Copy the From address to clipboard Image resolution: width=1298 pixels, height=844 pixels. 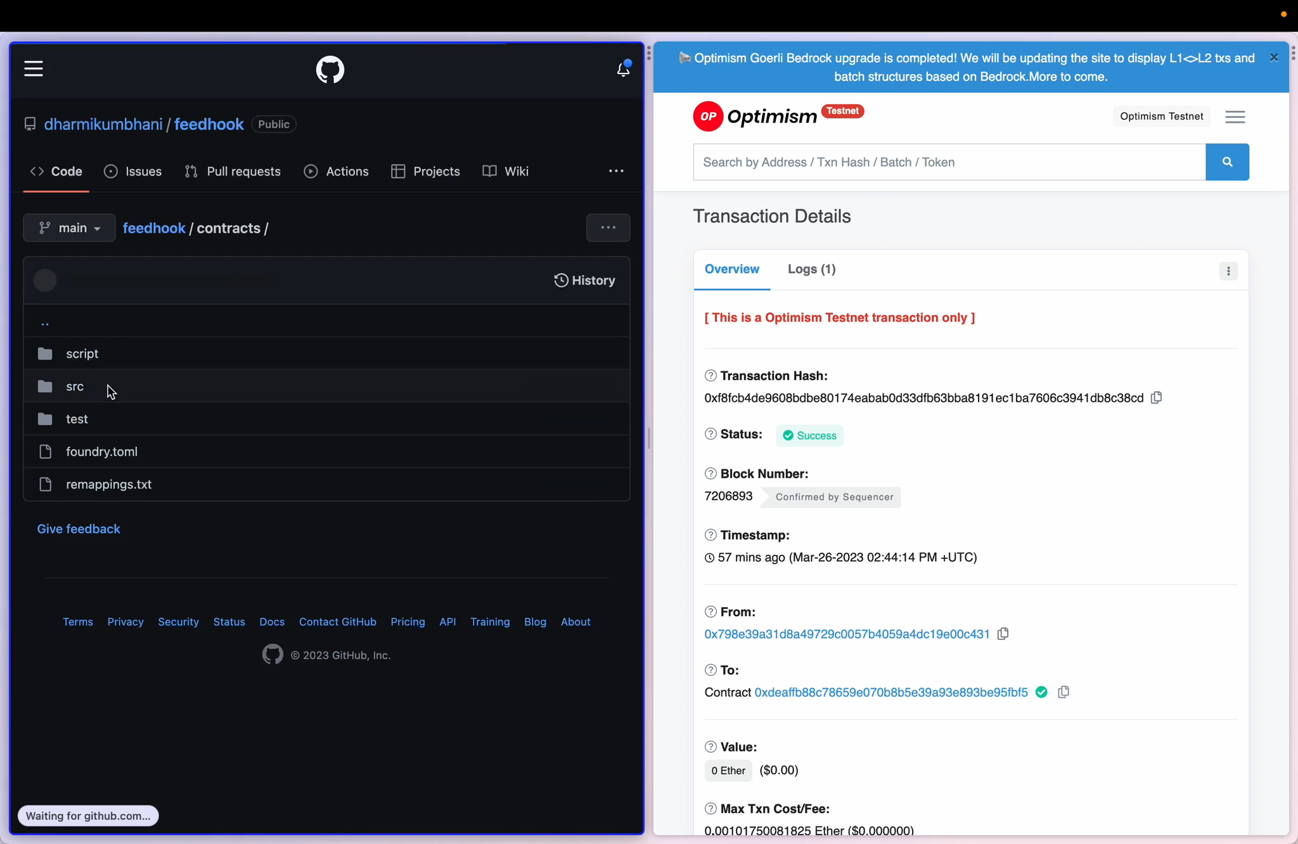(x=1003, y=634)
